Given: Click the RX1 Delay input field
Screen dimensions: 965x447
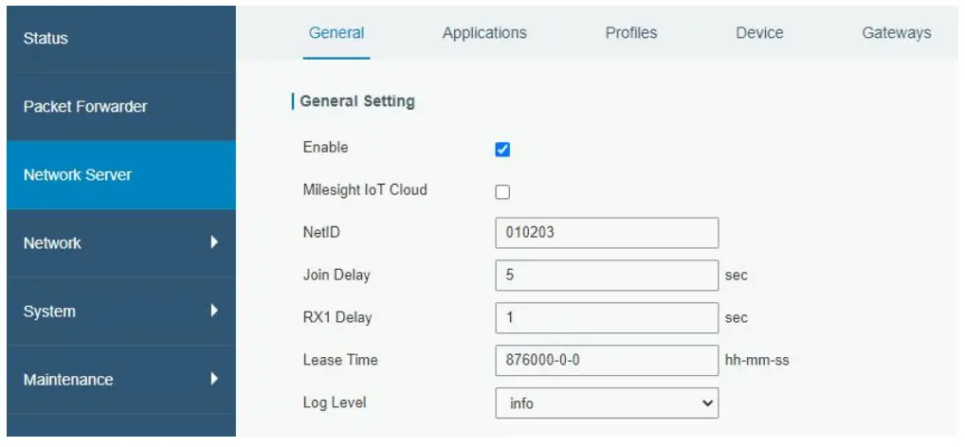Looking at the screenshot, I should [x=607, y=318].
